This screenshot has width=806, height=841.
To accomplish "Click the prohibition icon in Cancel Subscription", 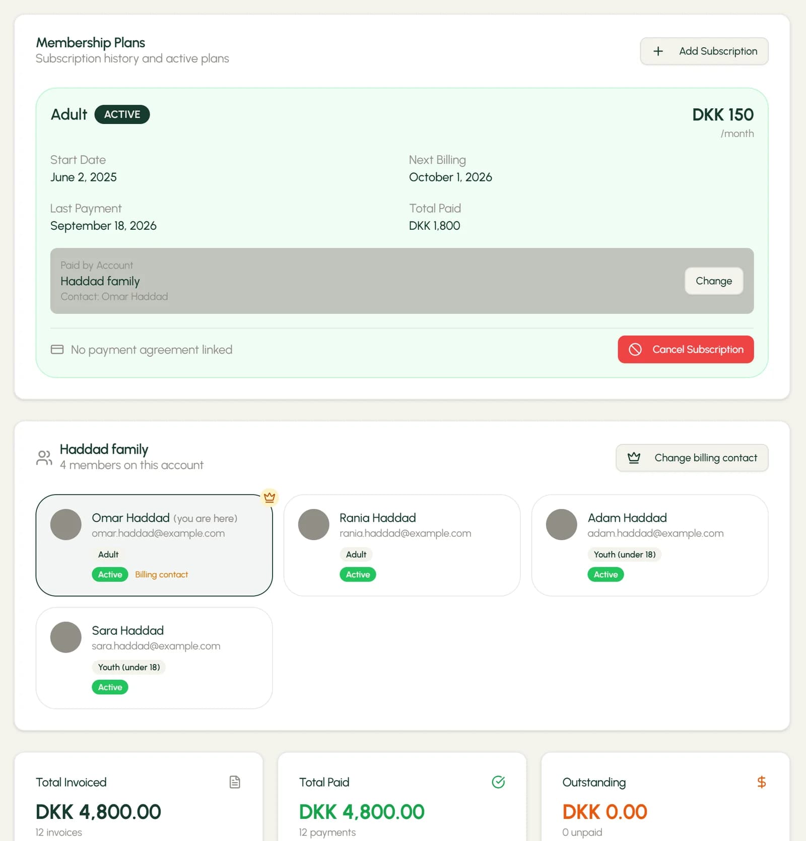I will pyautogui.click(x=635, y=349).
